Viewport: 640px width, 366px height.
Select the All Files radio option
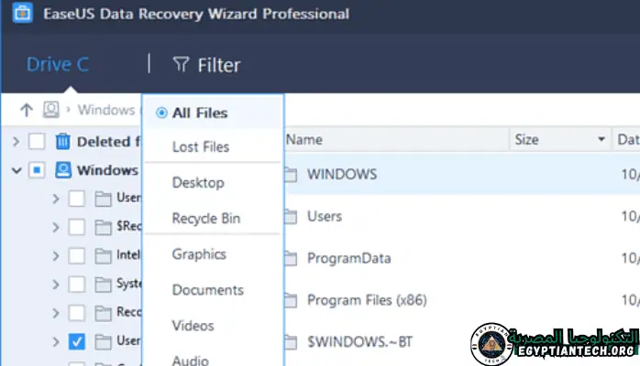click(161, 113)
